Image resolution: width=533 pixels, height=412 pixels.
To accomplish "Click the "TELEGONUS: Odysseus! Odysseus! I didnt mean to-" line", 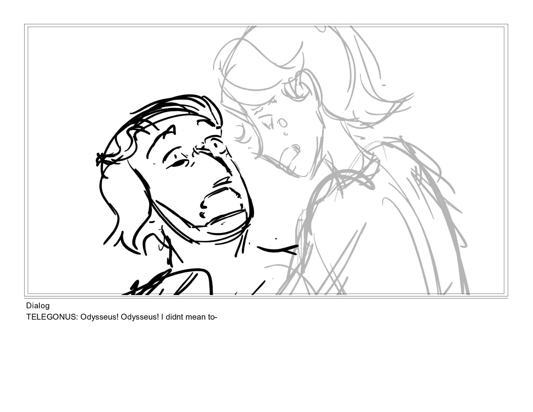I will coord(121,317).
